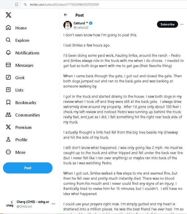Subscribe to Catturd

point(167,24)
